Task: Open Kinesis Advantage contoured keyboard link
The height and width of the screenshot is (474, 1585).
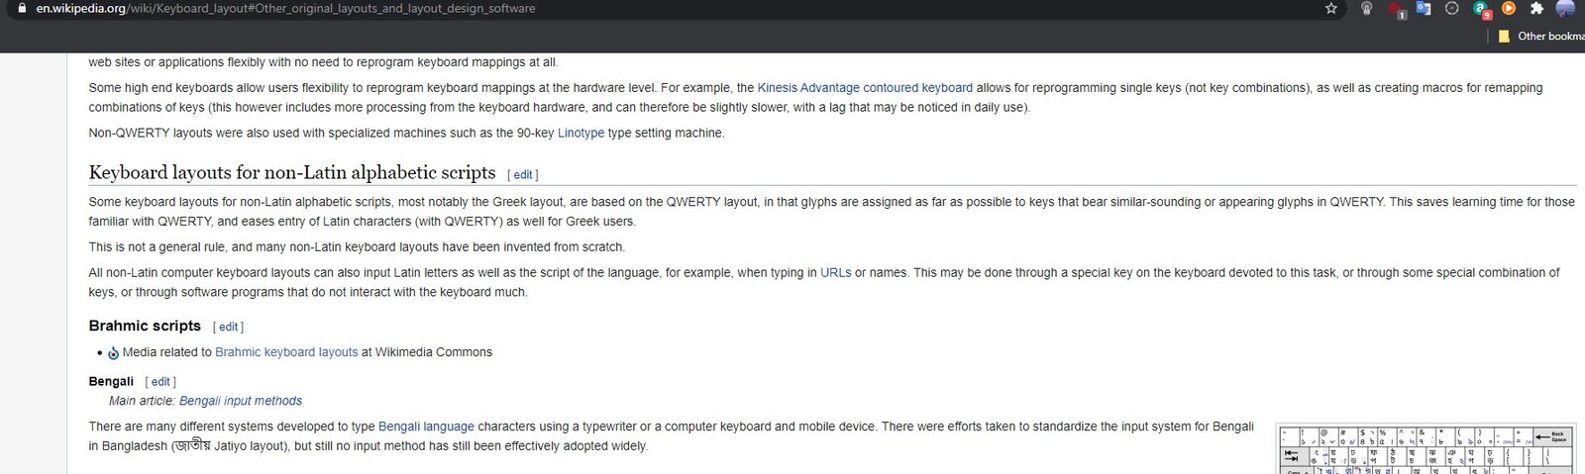Action: click(865, 88)
